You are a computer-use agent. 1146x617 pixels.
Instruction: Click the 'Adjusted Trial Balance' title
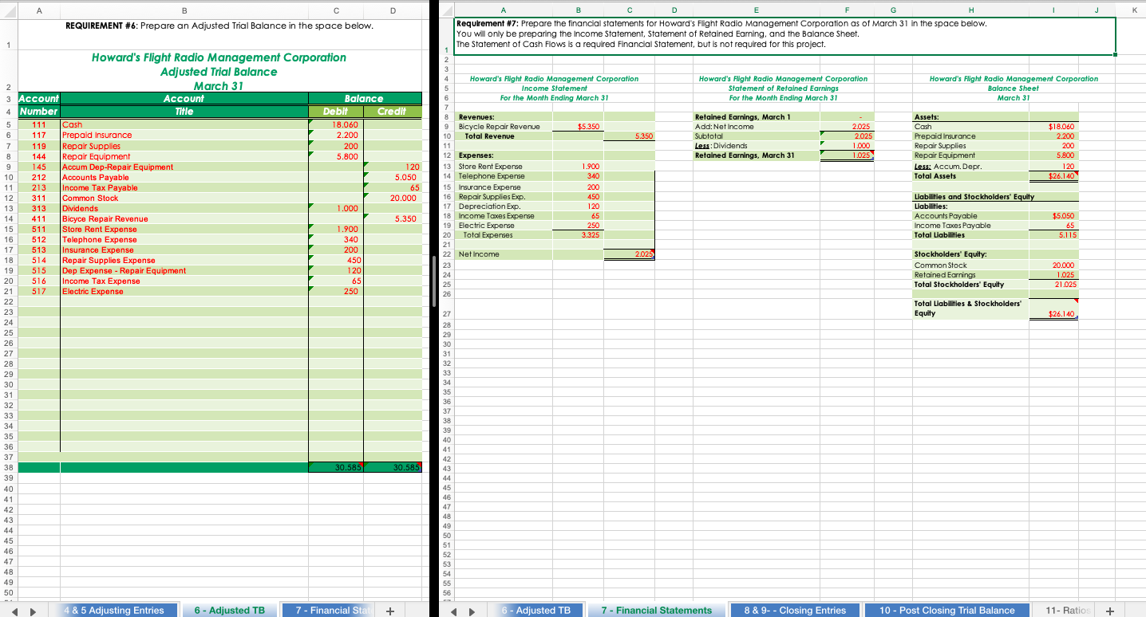click(219, 72)
